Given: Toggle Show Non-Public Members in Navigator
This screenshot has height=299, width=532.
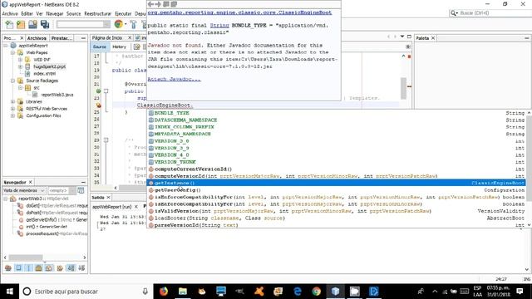Looking at the screenshot, I should tap(39, 267).
